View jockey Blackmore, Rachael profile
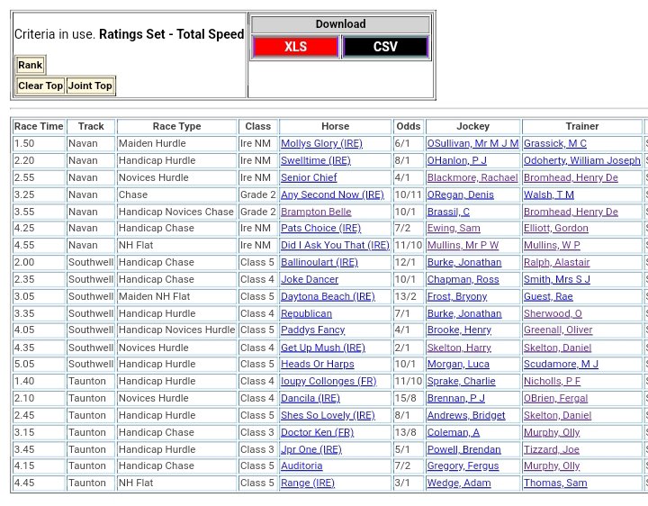Screen dimensions: 648x506 472,178
